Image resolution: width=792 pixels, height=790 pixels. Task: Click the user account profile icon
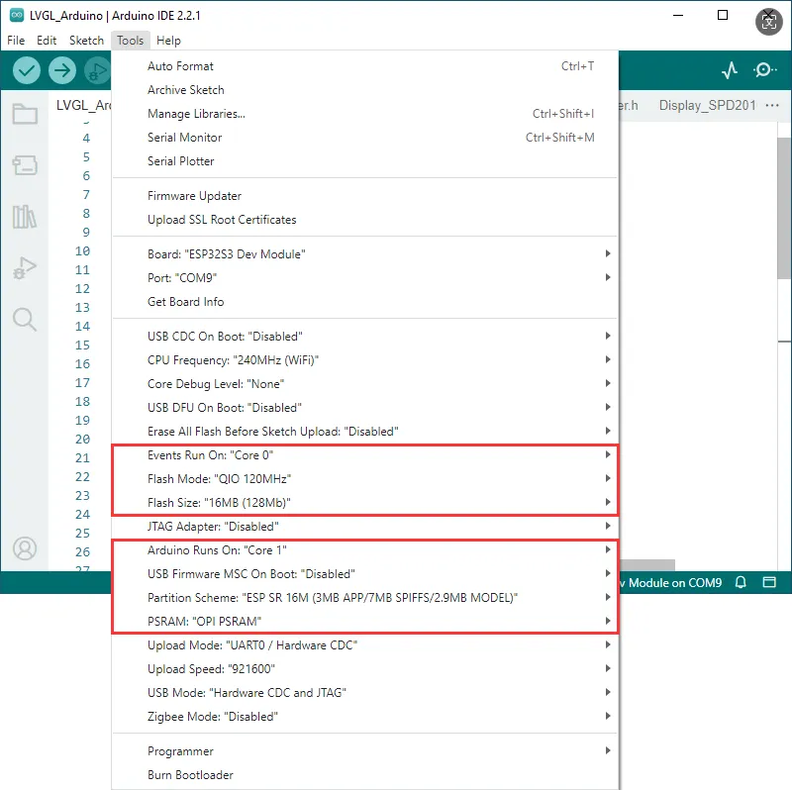click(x=25, y=547)
